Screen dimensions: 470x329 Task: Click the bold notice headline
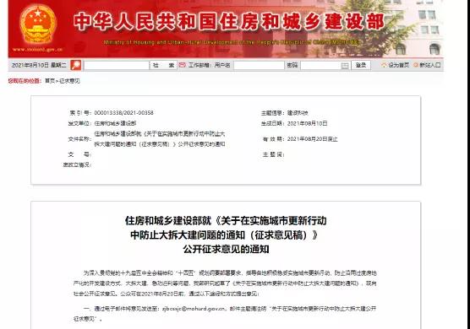(x=226, y=235)
